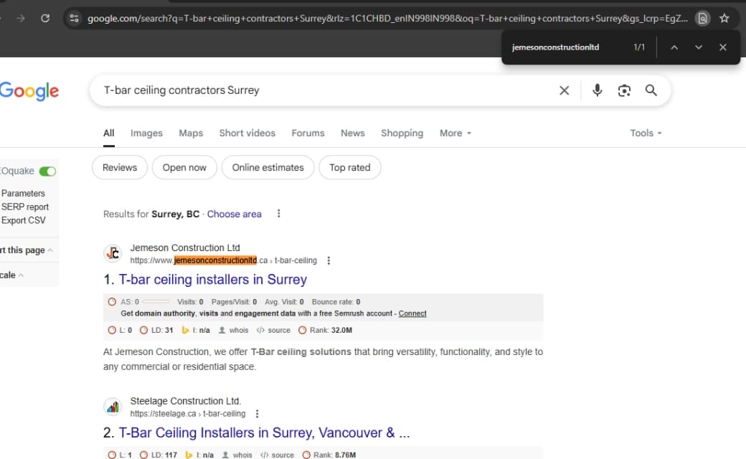Open site info icon in address bar

[74, 19]
